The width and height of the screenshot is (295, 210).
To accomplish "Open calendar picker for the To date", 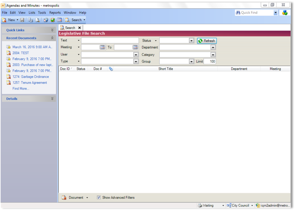I will pyautogui.click(x=135, y=47).
